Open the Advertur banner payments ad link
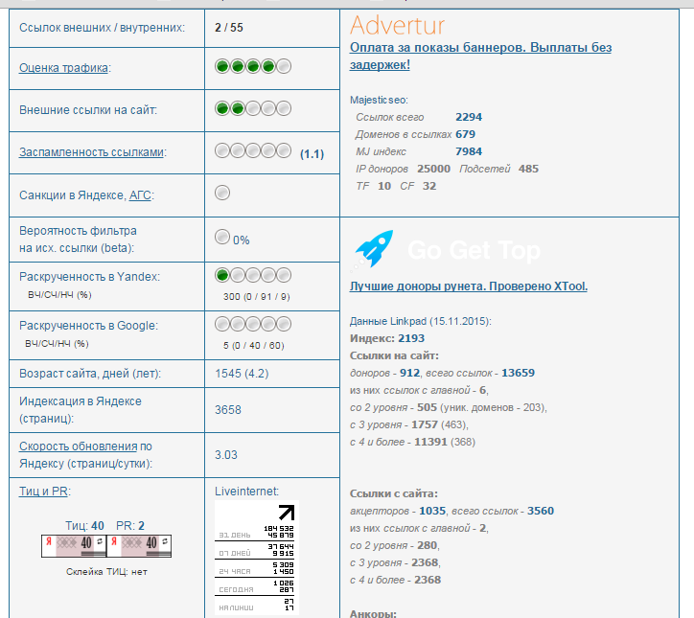The height and width of the screenshot is (618, 694). (480, 57)
